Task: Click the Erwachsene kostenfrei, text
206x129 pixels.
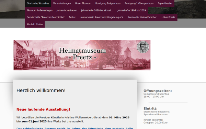Action: tap(157, 112)
